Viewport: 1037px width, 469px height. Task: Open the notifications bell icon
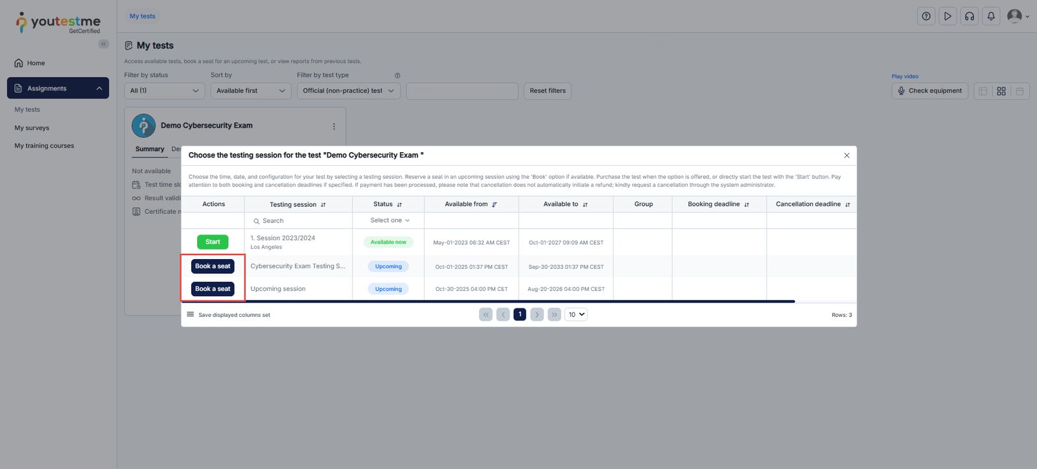click(991, 16)
